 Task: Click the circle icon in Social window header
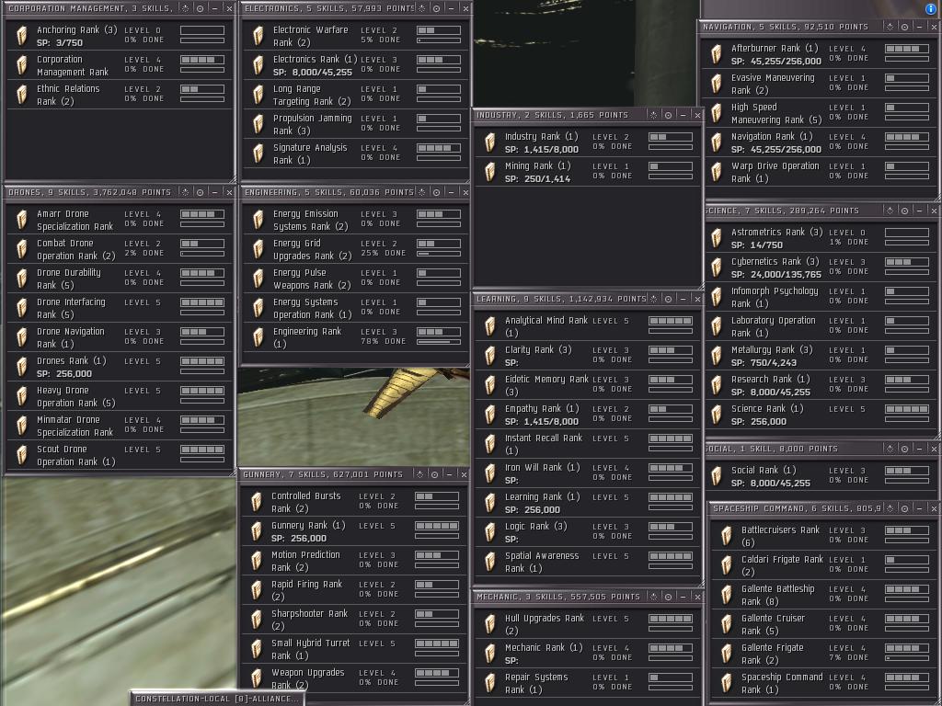[x=905, y=449]
